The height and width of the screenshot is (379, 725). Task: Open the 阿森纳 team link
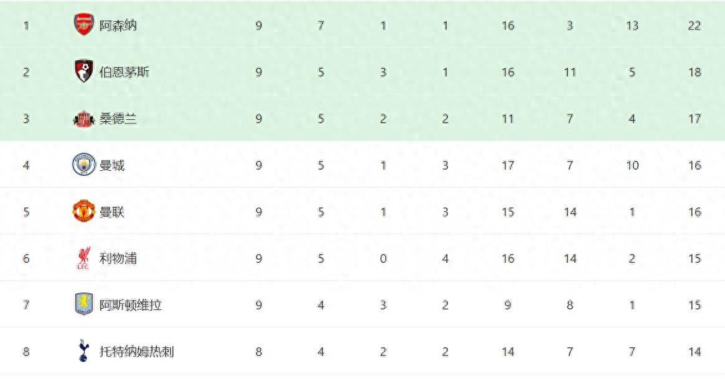(x=118, y=25)
